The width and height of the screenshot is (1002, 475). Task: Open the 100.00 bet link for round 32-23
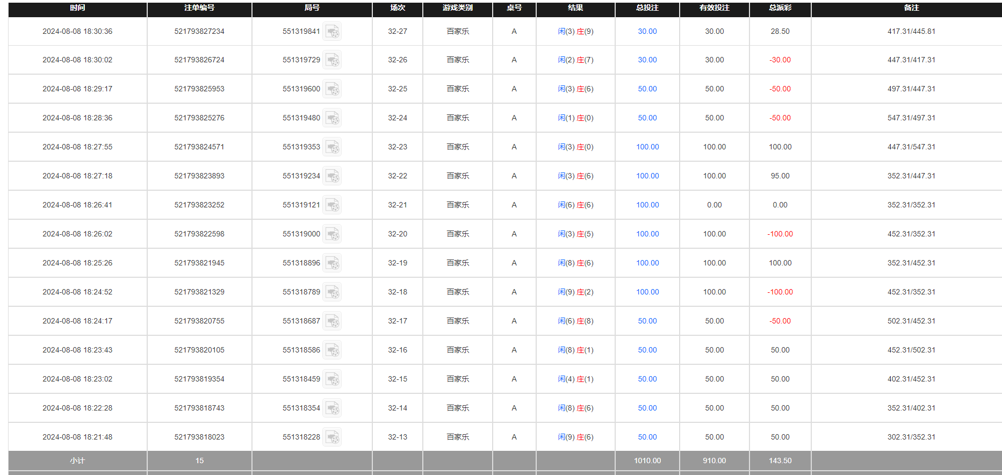pyautogui.click(x=647, y=147)
